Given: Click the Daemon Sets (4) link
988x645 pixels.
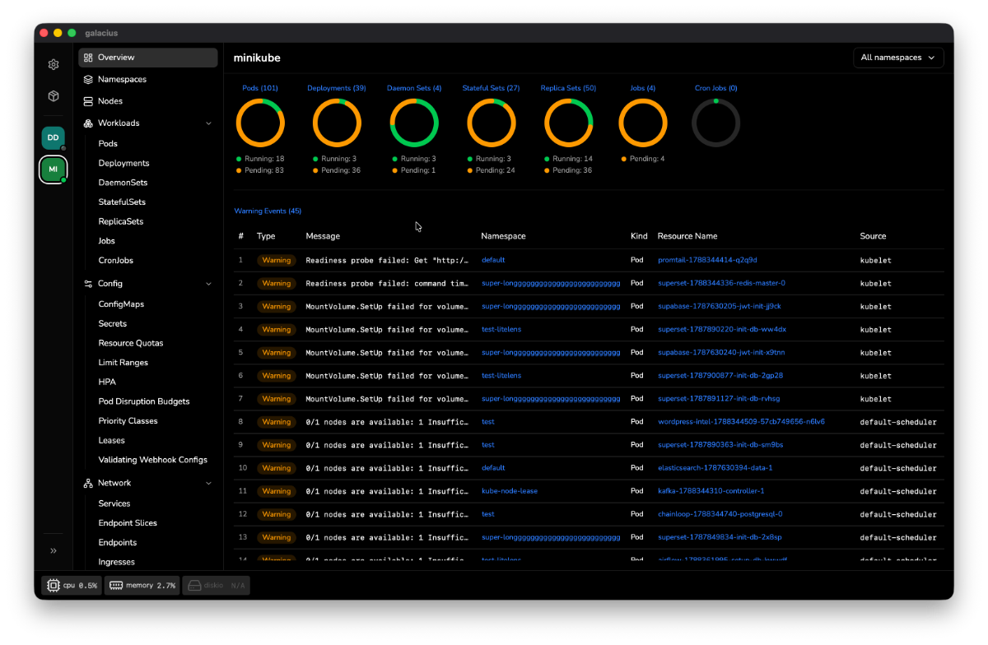Looking at the screenshot, I should 414,88.
